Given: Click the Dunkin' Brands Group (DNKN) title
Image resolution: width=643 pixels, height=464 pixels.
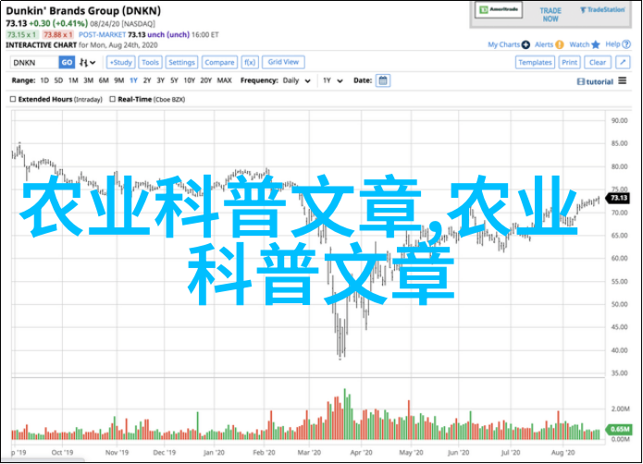Looking at the screenshot, I should pyautogui.click(x=83, y=11).
